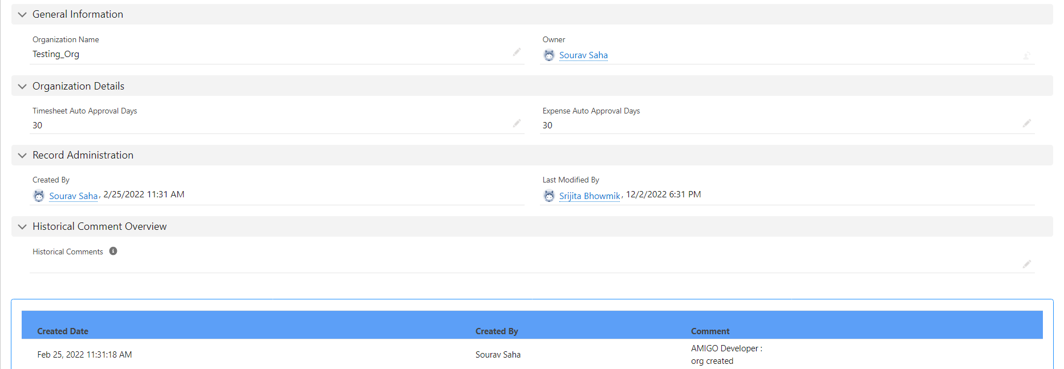Open Created By link Sourav Saha
Screen dimensions: 1064x369
pyautogui.click(x=74, y=196)
